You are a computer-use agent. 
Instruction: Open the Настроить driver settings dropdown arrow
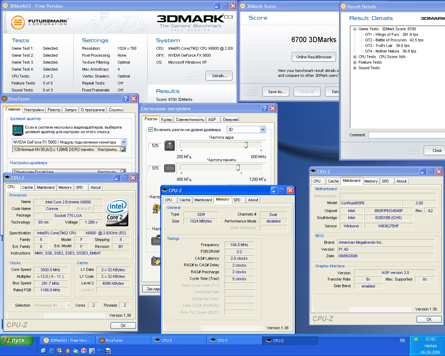pyautogui.click(x=123, y=171)
